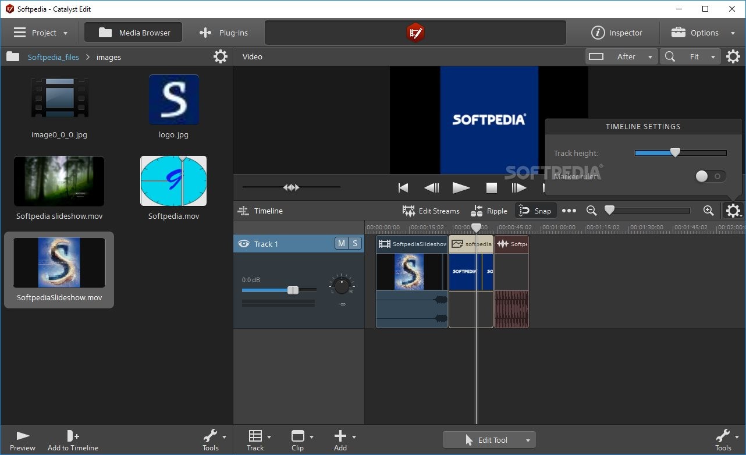Toggle the Marker ruler switch
746x455 pixels.
click(x=711, y=176)
